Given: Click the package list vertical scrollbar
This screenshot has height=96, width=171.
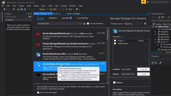Looking at the screenshot, I should (107, 55).
